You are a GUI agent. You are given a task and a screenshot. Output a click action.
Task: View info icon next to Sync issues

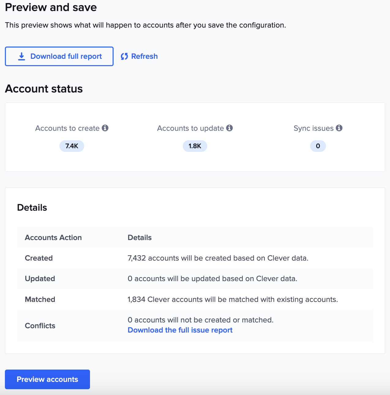(339, 128)
